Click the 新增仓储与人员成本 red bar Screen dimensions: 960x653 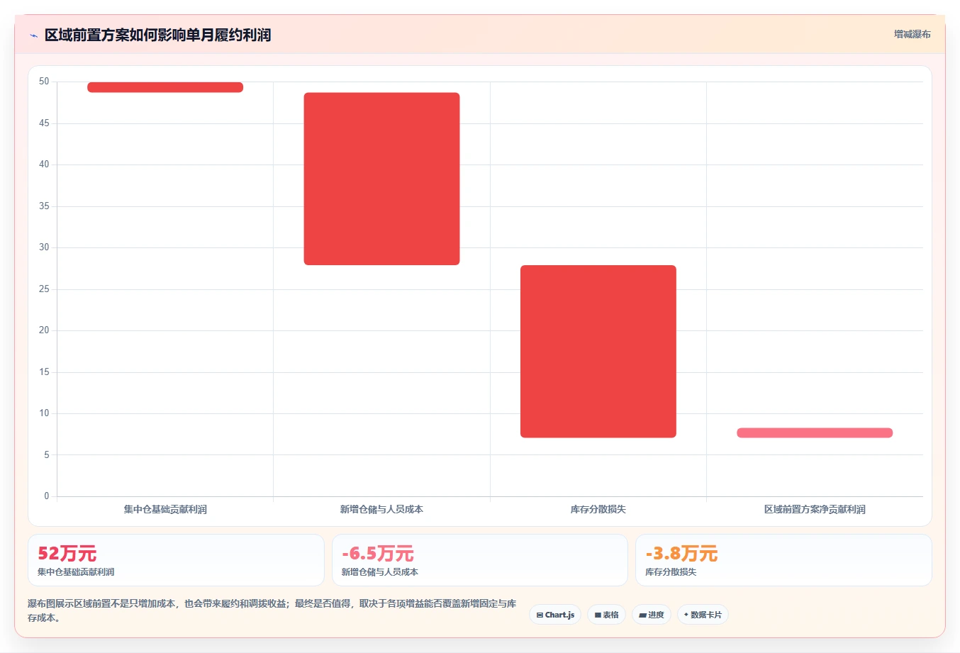(381, 179)
